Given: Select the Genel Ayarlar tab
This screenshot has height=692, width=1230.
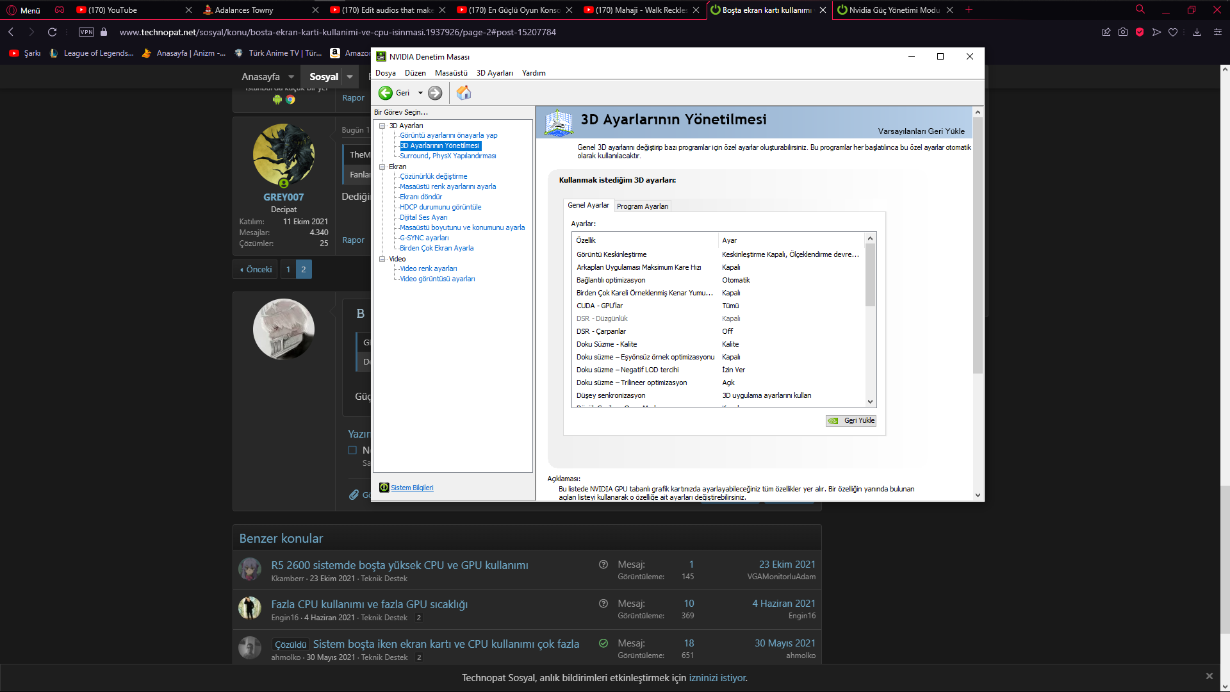Looking at the screenshot, I should pyautogui.click(x=588, y=205).
